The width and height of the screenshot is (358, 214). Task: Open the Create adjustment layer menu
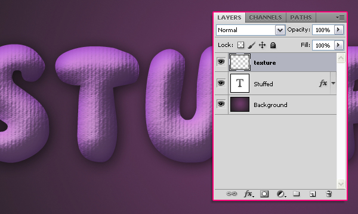click(x=280, y=194)
